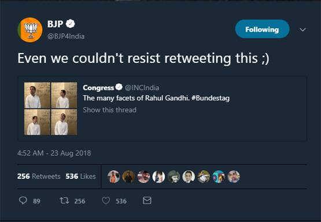The width and height of the screenshot is (321, 222).
Task: Click Congress's verified badge in quoted tweet
Action: 119,87
